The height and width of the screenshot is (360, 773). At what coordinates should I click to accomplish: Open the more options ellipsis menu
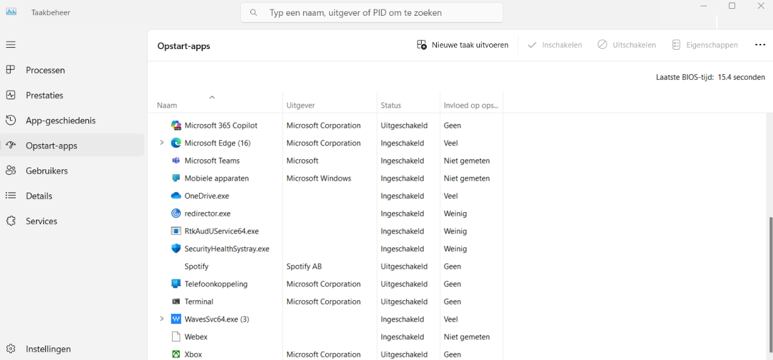[760, 45]
